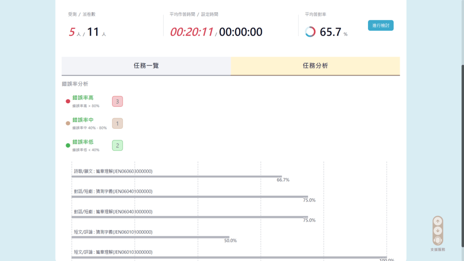Click the 75.0% bar for 對話/短劇 猜測字義
464x261 pixels.
click(x=189, y=197)
